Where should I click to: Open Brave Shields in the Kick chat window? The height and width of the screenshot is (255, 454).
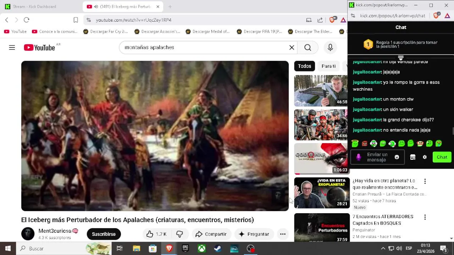pyautogui.click(x=437, y=16)
